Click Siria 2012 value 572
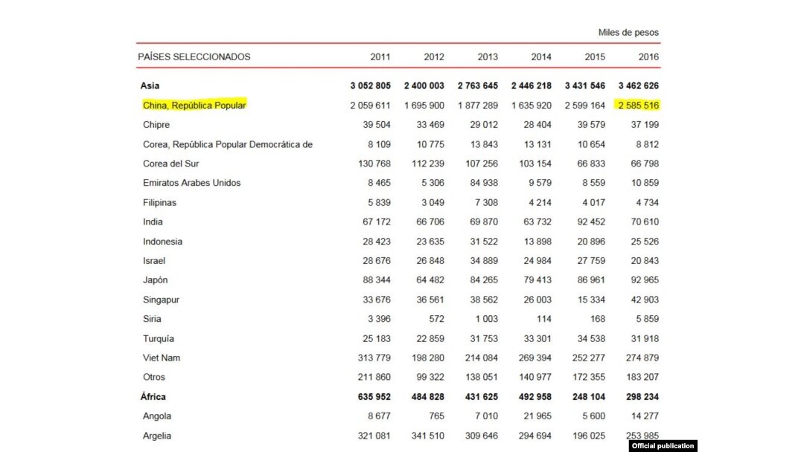Screen dimensions: 804x452 coord(436,319)
